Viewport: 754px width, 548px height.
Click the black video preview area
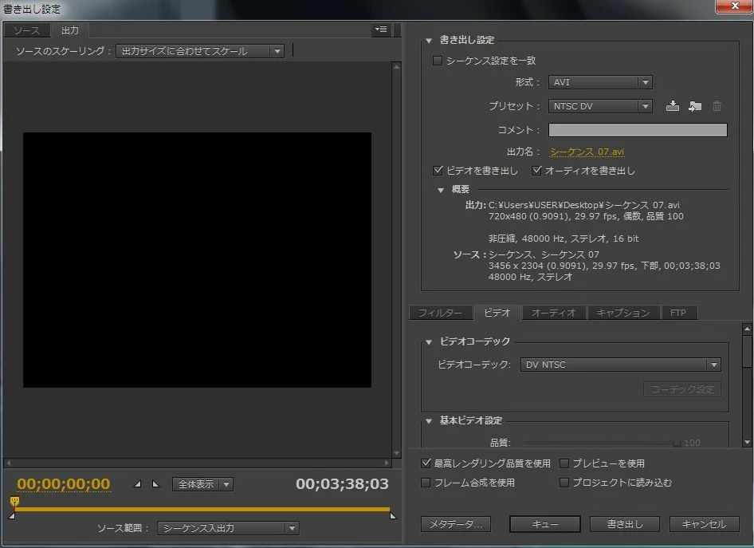click(197, 260)
